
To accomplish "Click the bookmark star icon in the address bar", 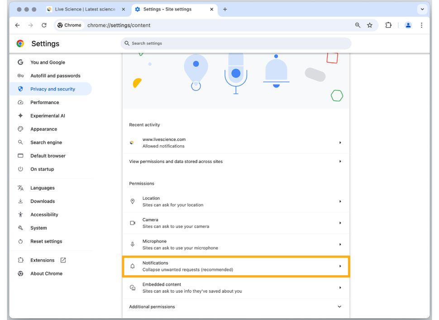I will click(x=370, y=25).
